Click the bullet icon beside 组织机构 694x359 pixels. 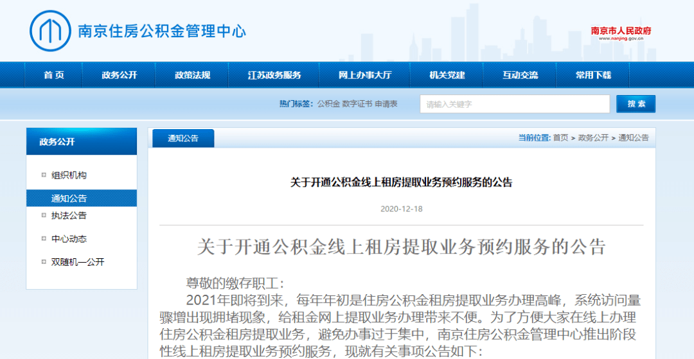(44, 175)
